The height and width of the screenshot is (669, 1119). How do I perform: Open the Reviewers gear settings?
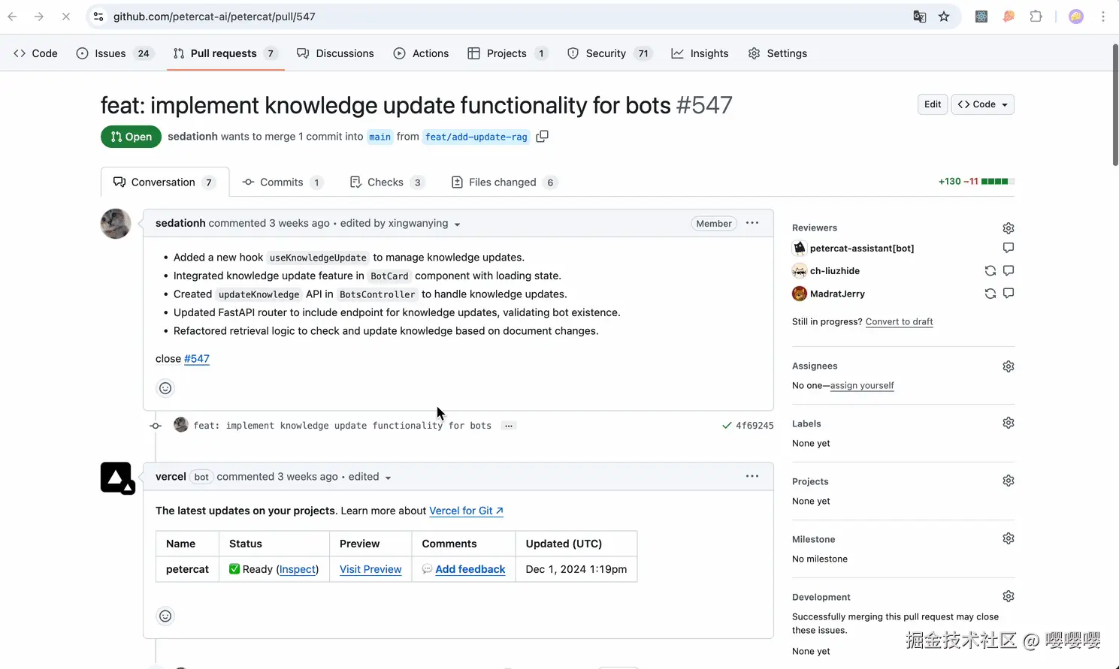click(1009, 228)
